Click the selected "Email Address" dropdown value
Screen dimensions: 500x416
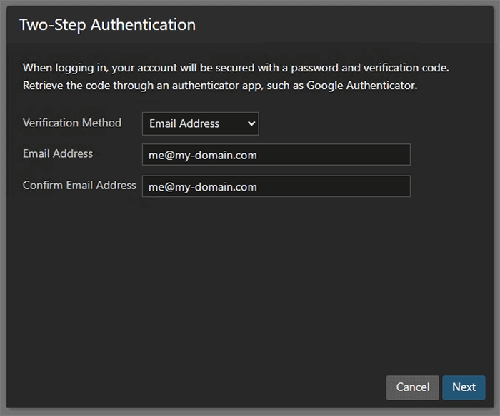pyautogui.click(x=184, y=123)
